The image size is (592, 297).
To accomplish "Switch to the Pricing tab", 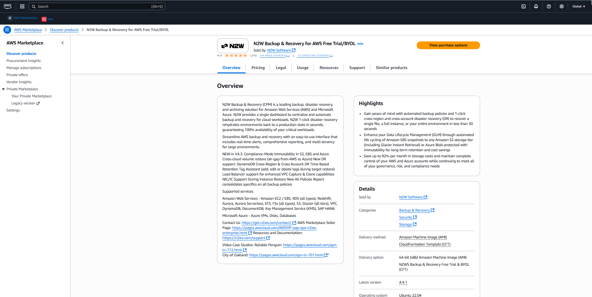I will (x=258, y=68).
